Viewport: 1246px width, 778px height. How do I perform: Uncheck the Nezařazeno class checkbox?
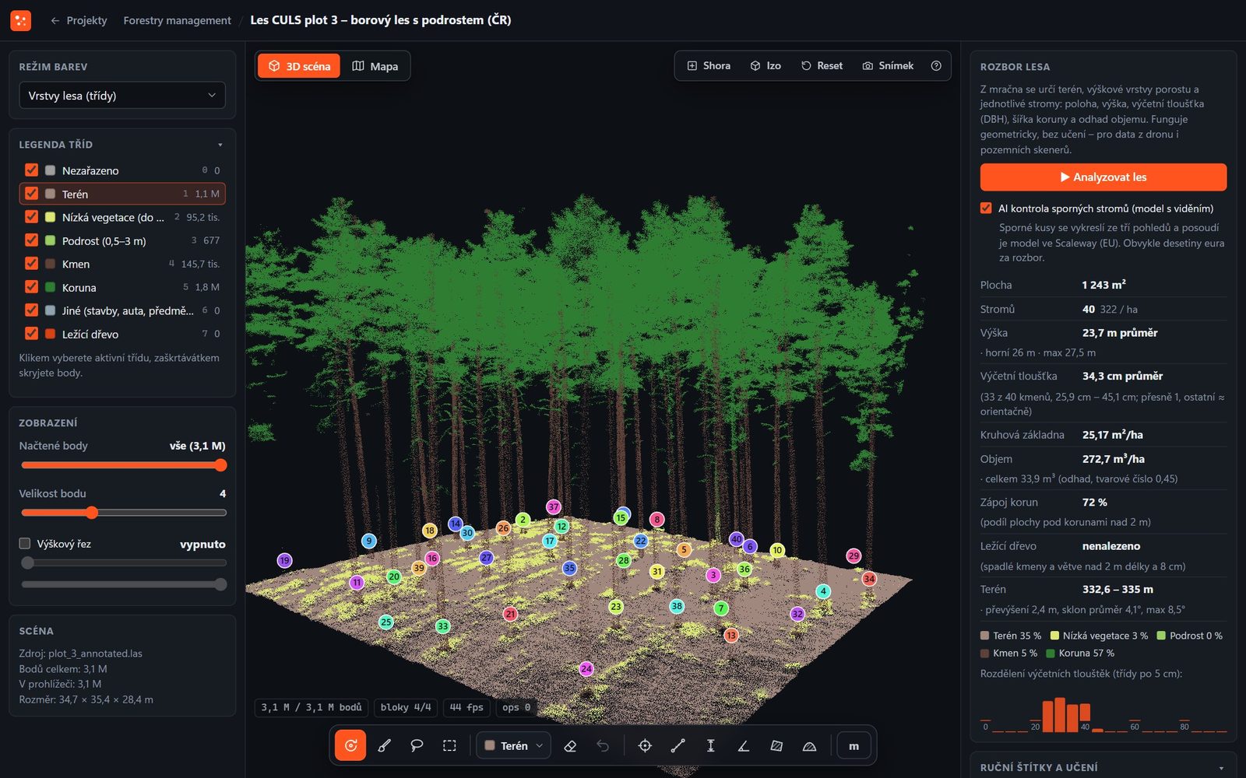(31, 170)
